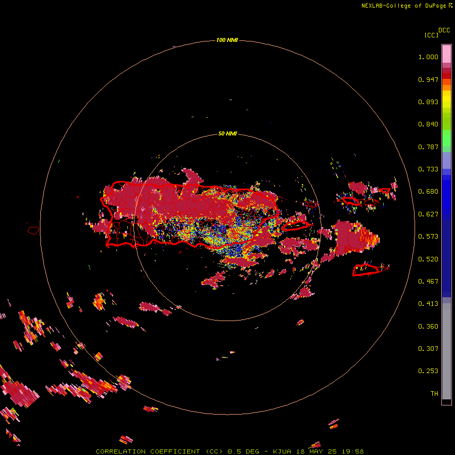Screen dimensions: 455x455
Task: Select the 0.573 value on color scale
Action: (x=428, y=237)
